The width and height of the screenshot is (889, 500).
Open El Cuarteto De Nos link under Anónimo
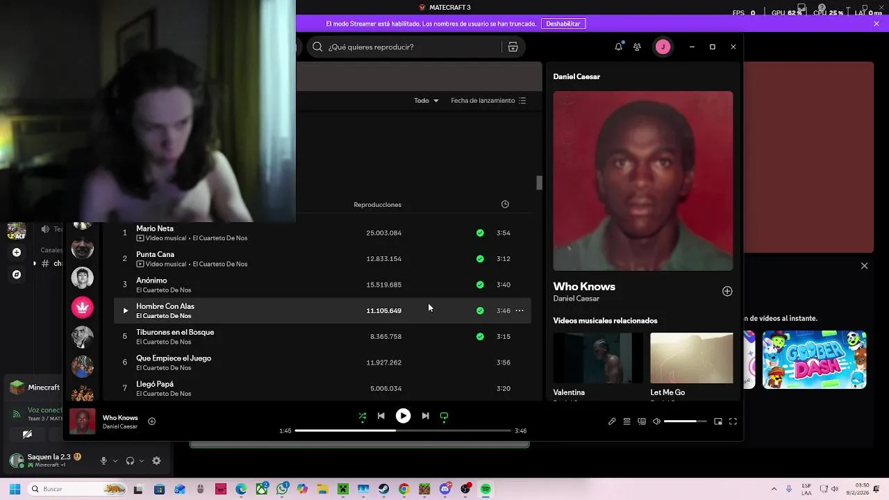click(x=163, y=290)
